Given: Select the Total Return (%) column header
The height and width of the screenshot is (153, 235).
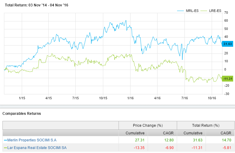Looking at the screenshot, I should click(206, 125).
